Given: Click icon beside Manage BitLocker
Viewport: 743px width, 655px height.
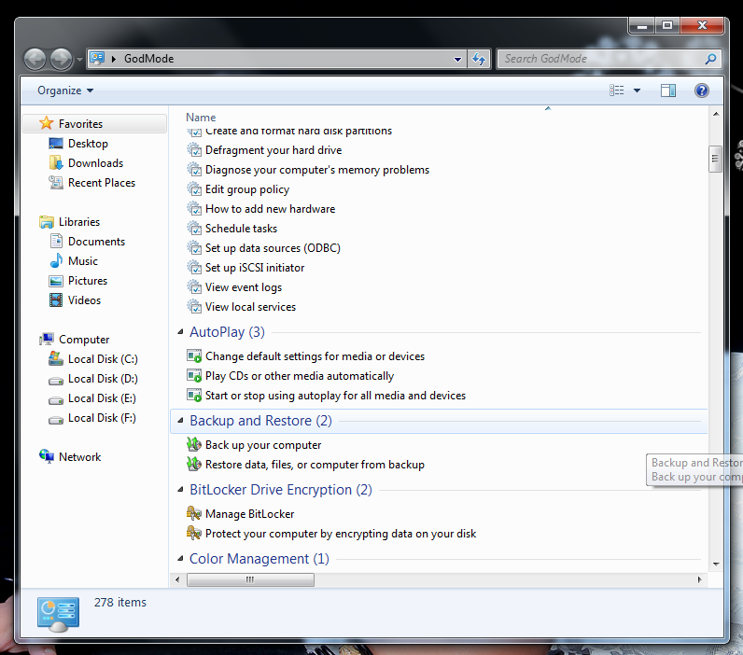Looking at the screenshot, I should tap(194, 514).
